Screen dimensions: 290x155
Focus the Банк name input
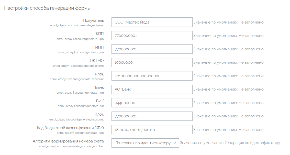(x=152, y=89)
